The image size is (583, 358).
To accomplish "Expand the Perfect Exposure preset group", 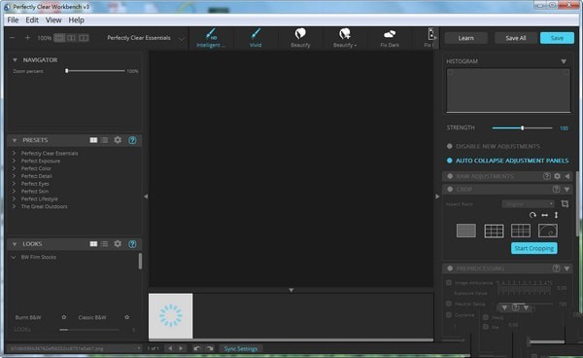I will coord(14,161).
